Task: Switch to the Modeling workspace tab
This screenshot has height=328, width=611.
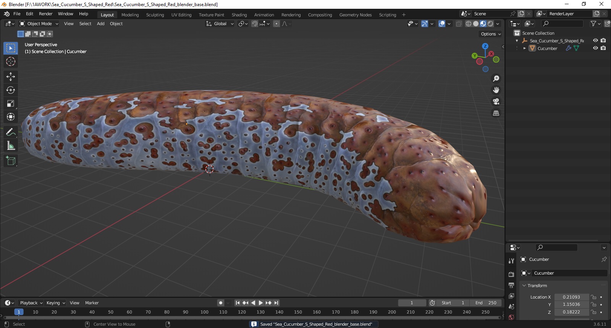Action: tap(130, 15)
